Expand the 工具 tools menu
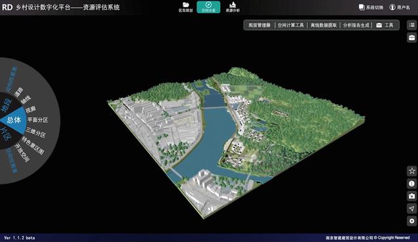 click(385, 25)
